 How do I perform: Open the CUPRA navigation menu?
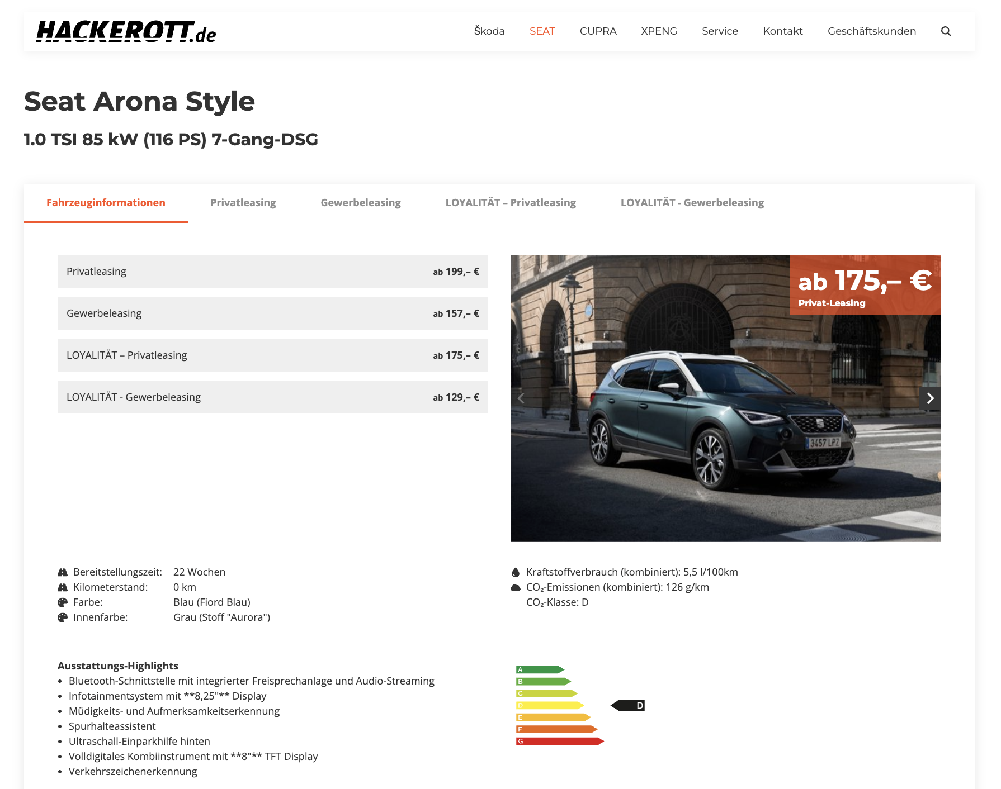[x=598, y=31]
